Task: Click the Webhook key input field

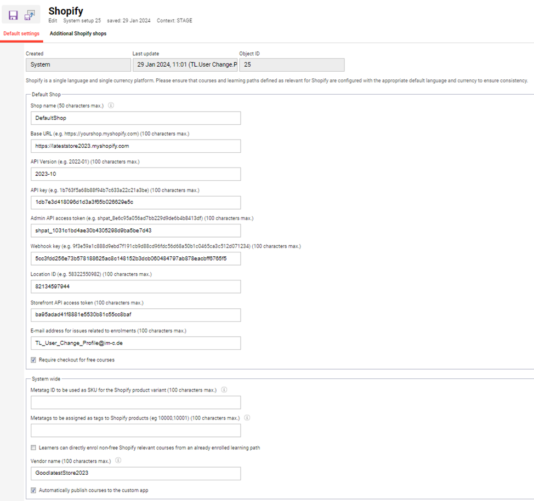Action: (135, 258)
